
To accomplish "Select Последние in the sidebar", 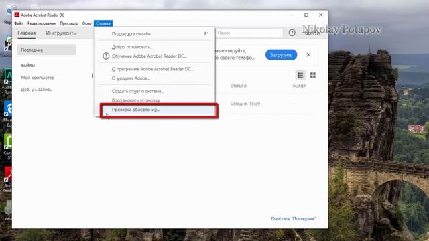I will (x=46, y=50).
